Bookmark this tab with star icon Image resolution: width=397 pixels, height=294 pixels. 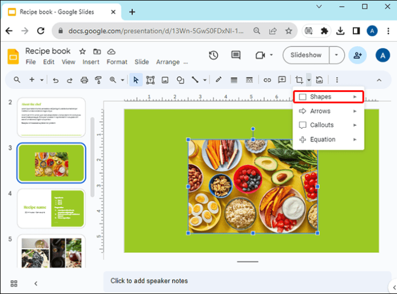coord(289,31)
